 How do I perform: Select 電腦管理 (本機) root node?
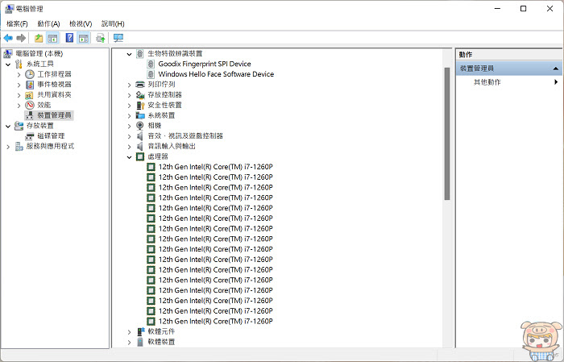[39, 54]
